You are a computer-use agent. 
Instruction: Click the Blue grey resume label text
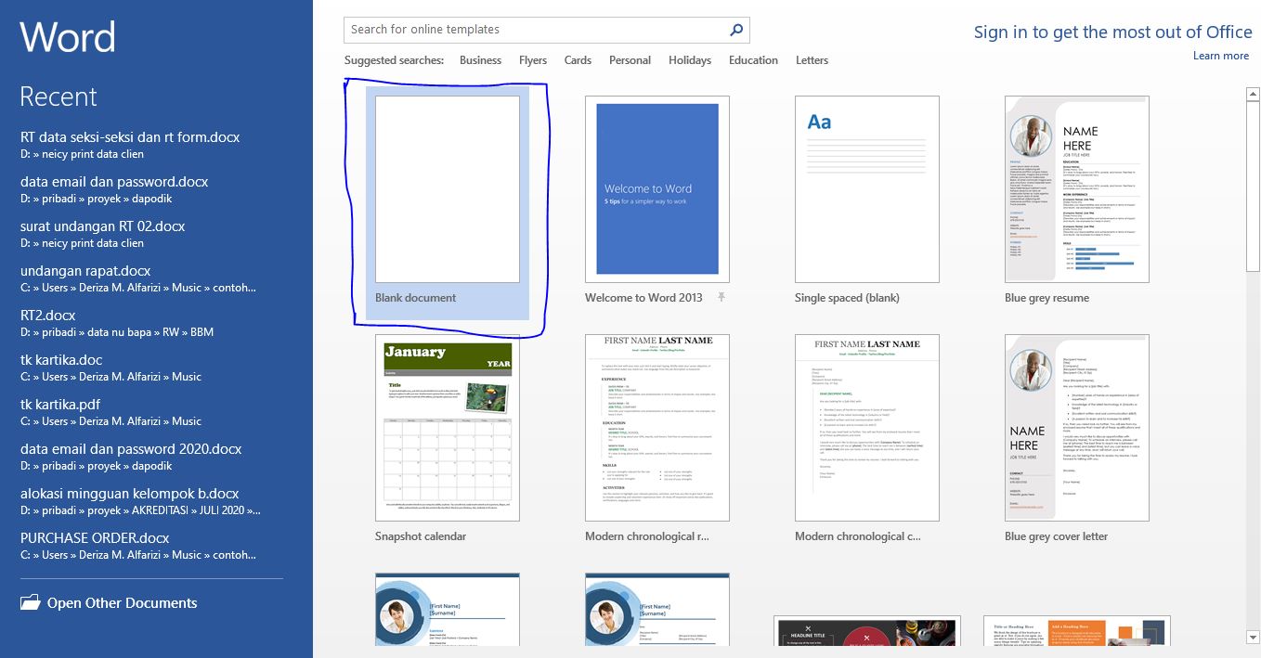(1046, 298)
